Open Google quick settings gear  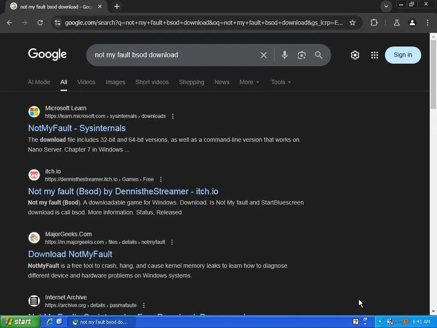coord(355,55)
